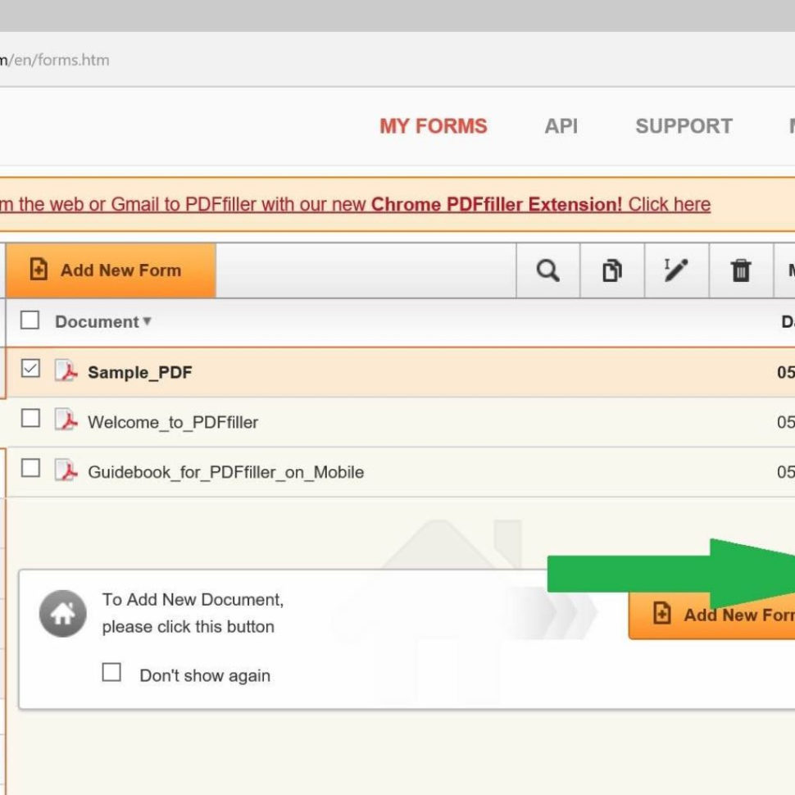This screenshot has width=795, height=795.
Task: Open the SUPPORT menu item
Action: coord(684,126)
